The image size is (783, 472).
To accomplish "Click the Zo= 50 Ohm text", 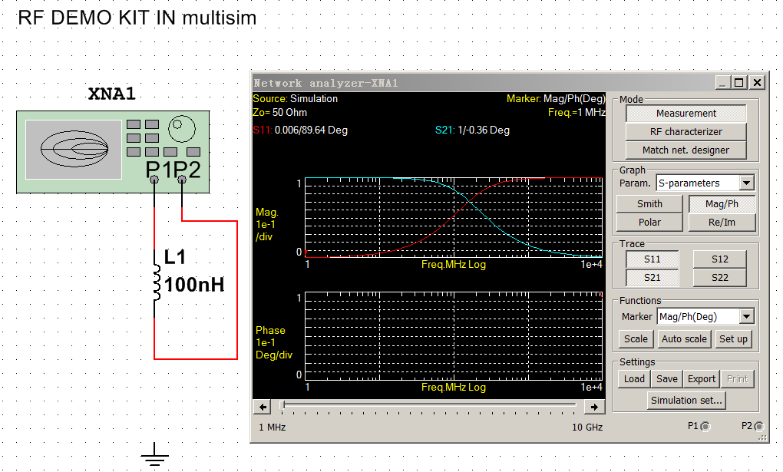I will coord(279,112).
